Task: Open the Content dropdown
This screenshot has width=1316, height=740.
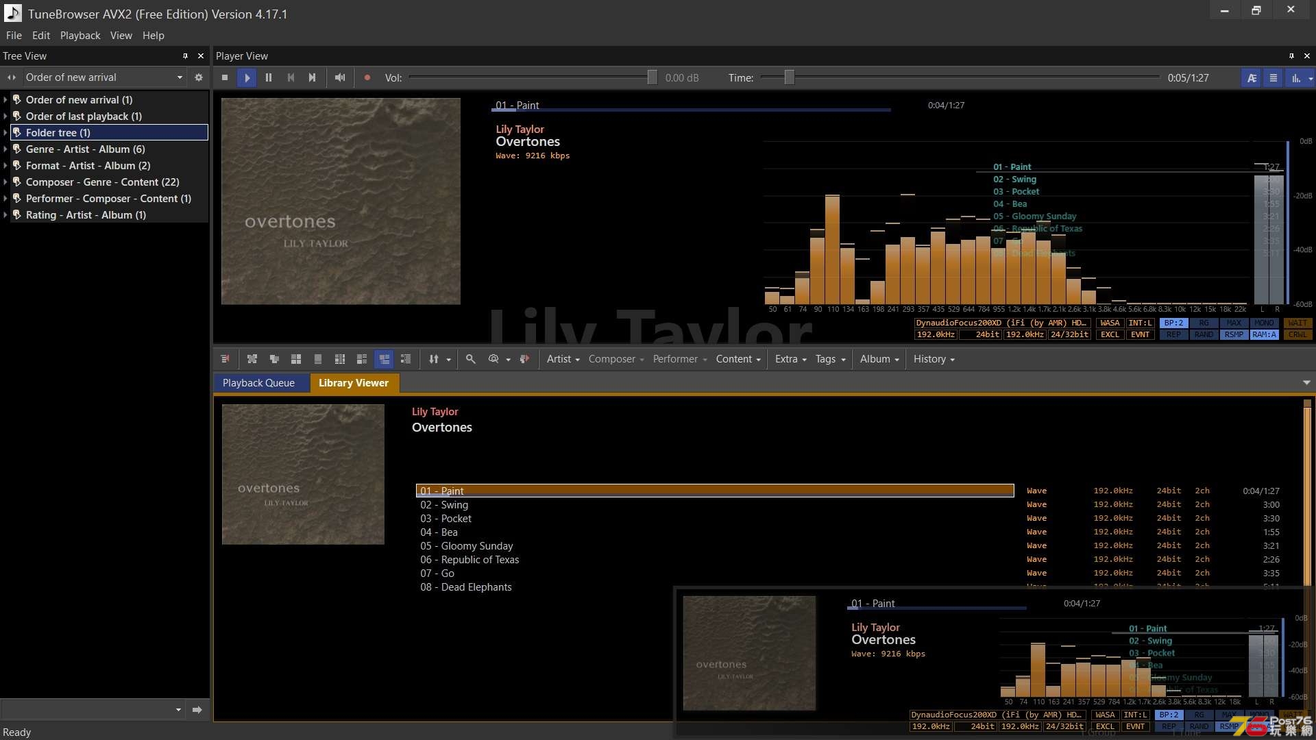Action: (738, 359)
